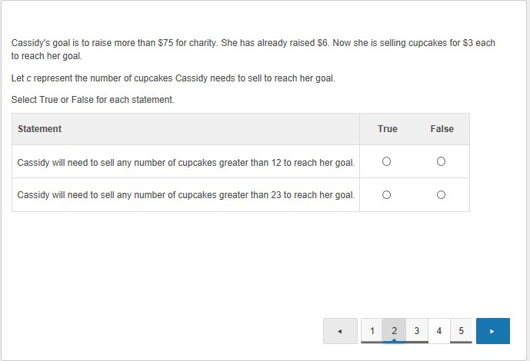Mark True for the greater than 12 statement

click(x=387, y=161)
